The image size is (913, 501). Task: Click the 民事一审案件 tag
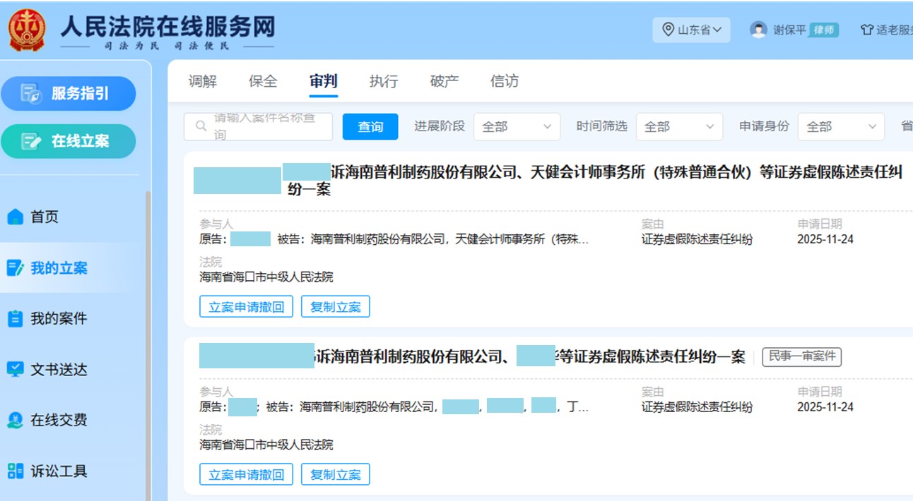coord(802,357)
